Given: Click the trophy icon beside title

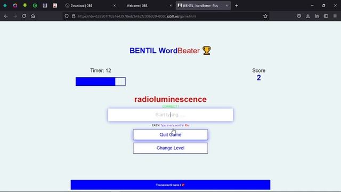Looking at the screenshot, I should coord(207,51).
